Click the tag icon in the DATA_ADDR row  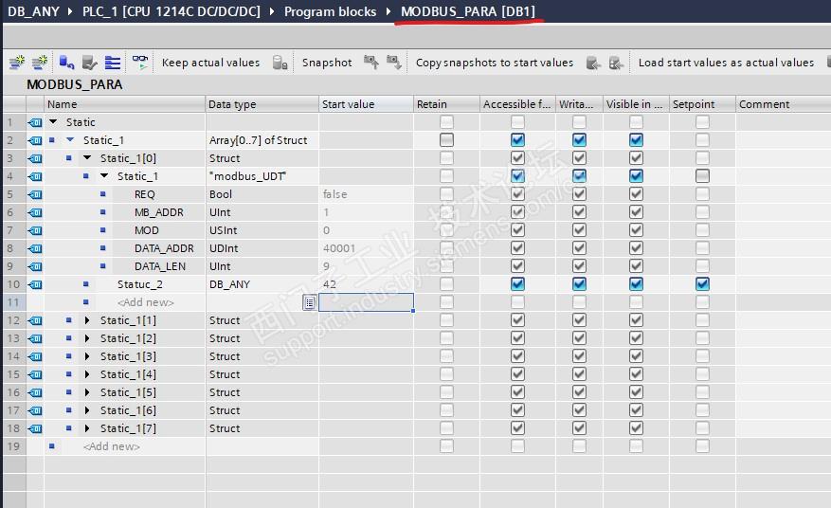[x=35, y=248]
